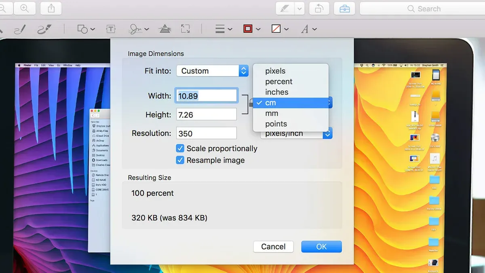Click the 'Resulting Size' heading

pos(150,178)
